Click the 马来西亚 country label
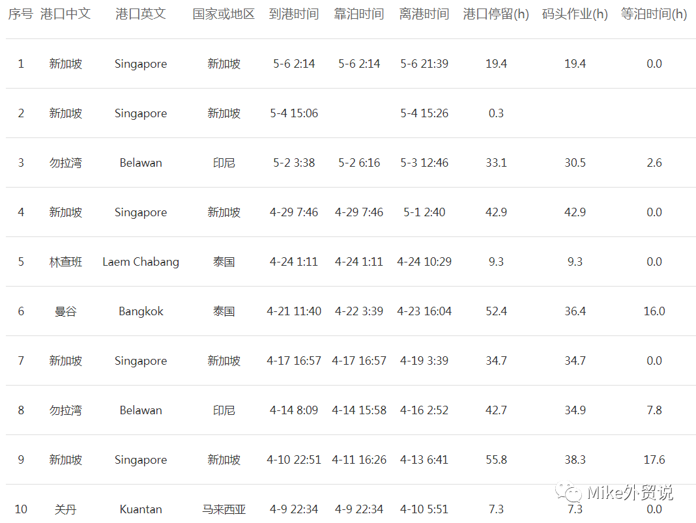The image size is (696, 523). pos(225,509)
